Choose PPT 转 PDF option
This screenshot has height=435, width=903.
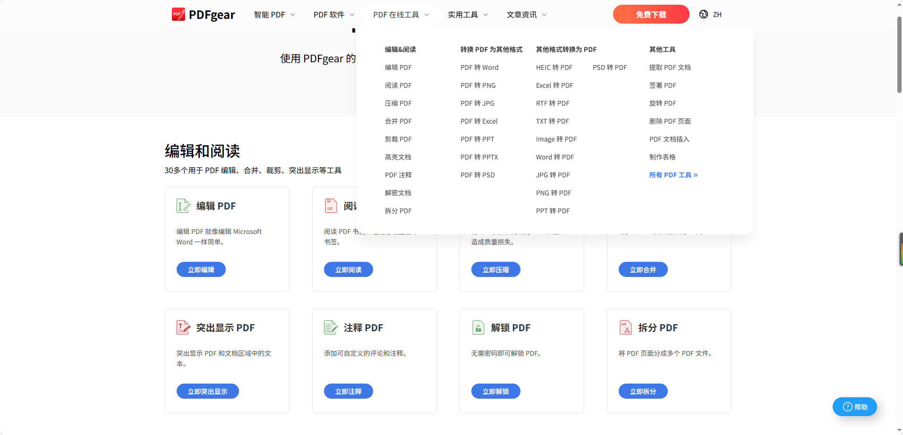(553, 211)
